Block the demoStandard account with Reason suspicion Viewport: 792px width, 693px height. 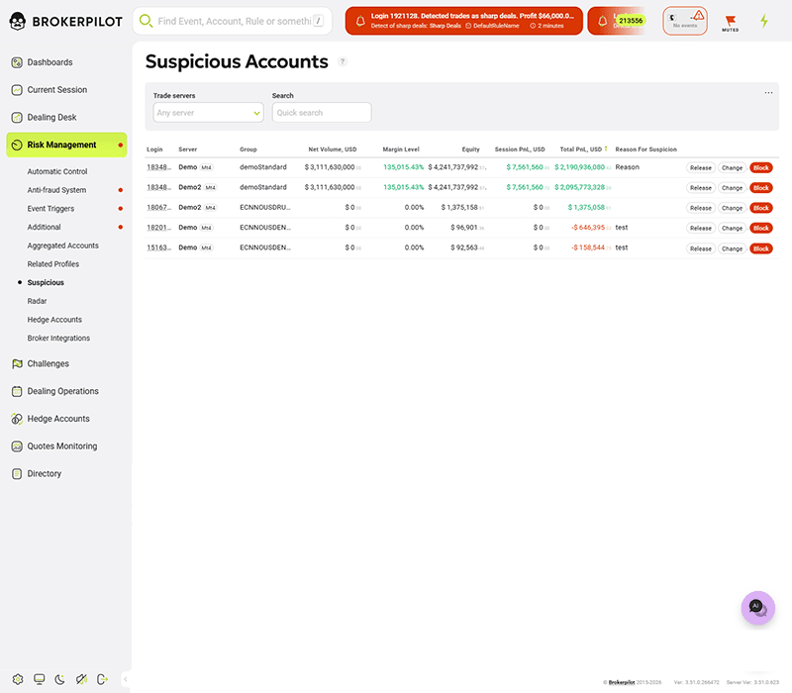click(x=760, y=167)
